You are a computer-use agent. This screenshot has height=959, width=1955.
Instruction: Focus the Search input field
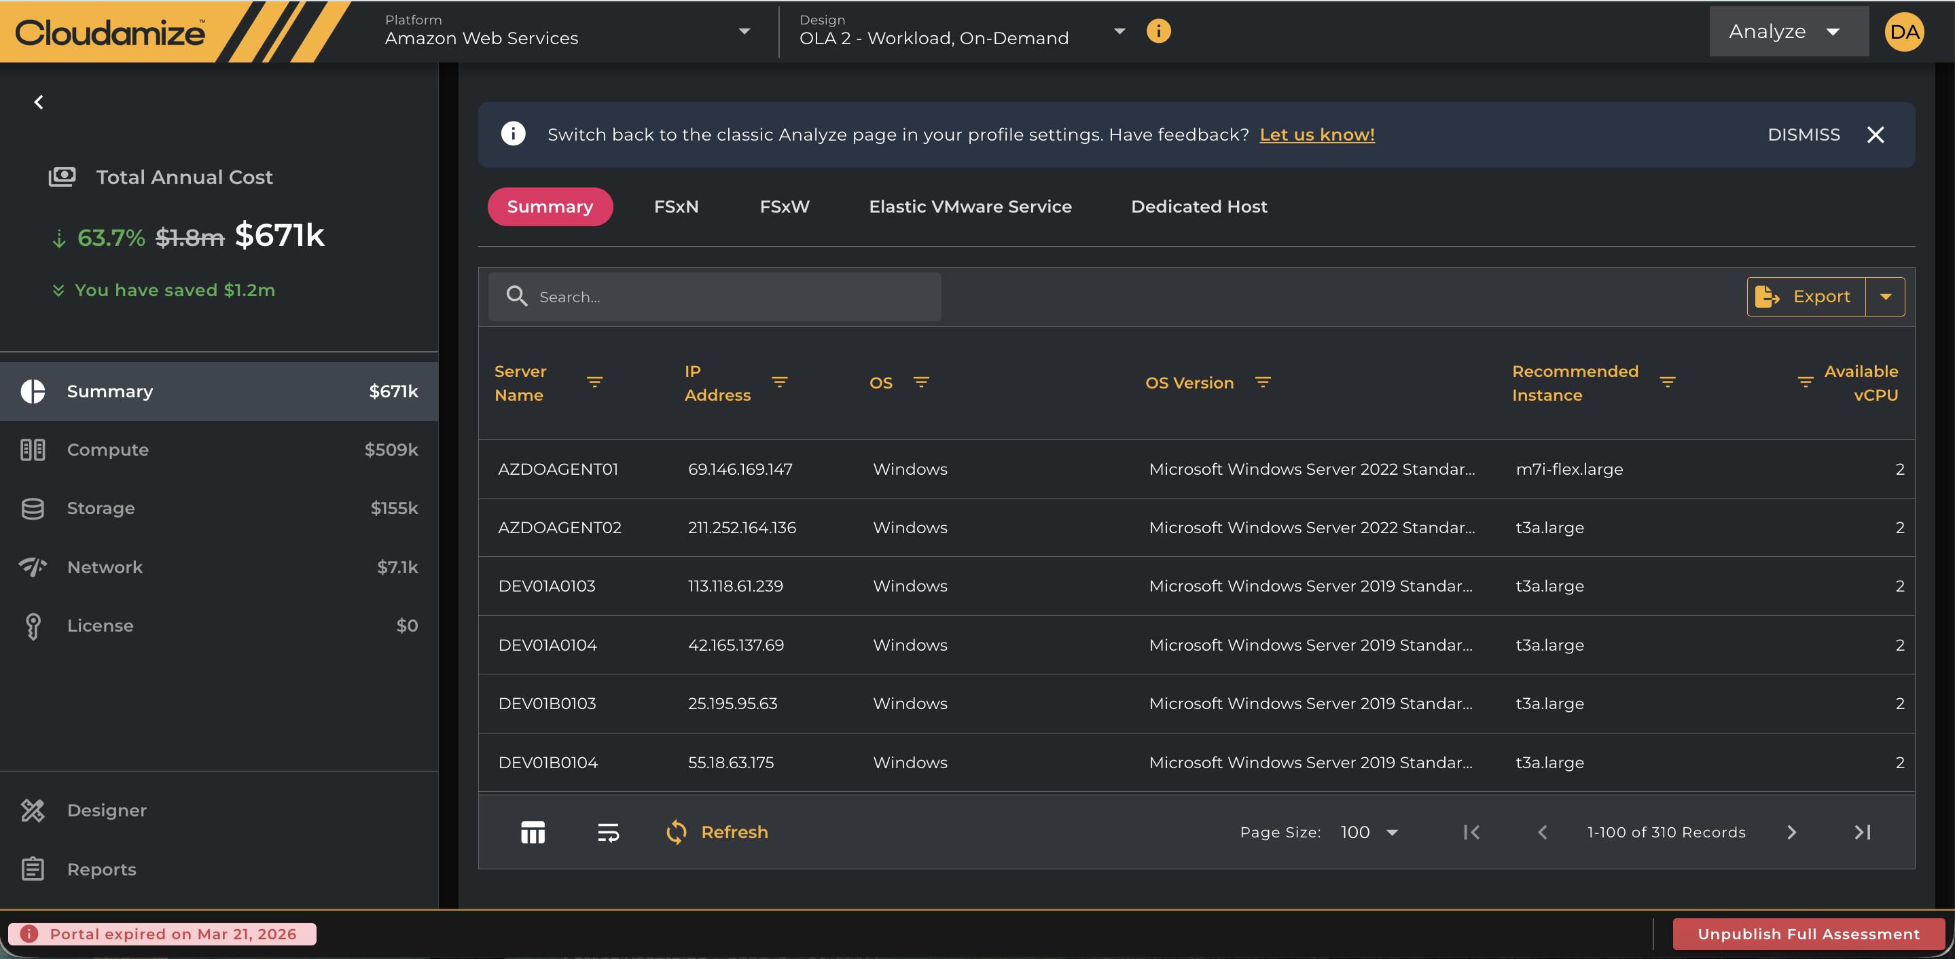coord(715,297)
